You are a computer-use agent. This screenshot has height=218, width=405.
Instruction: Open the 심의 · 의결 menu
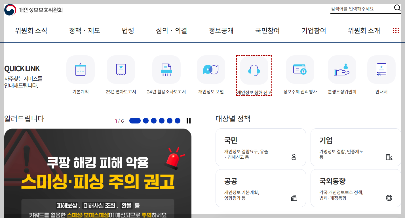coord(171,31)
